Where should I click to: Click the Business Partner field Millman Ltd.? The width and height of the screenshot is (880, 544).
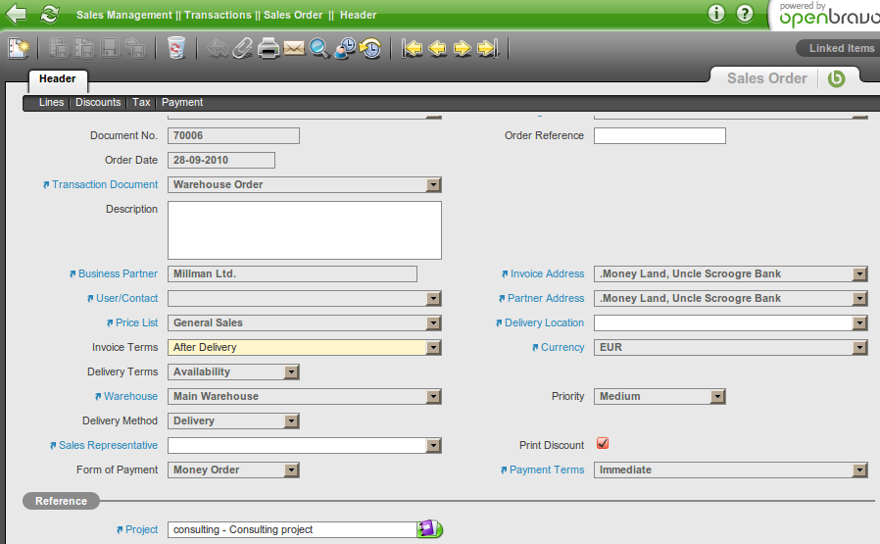tap(292, 274)
